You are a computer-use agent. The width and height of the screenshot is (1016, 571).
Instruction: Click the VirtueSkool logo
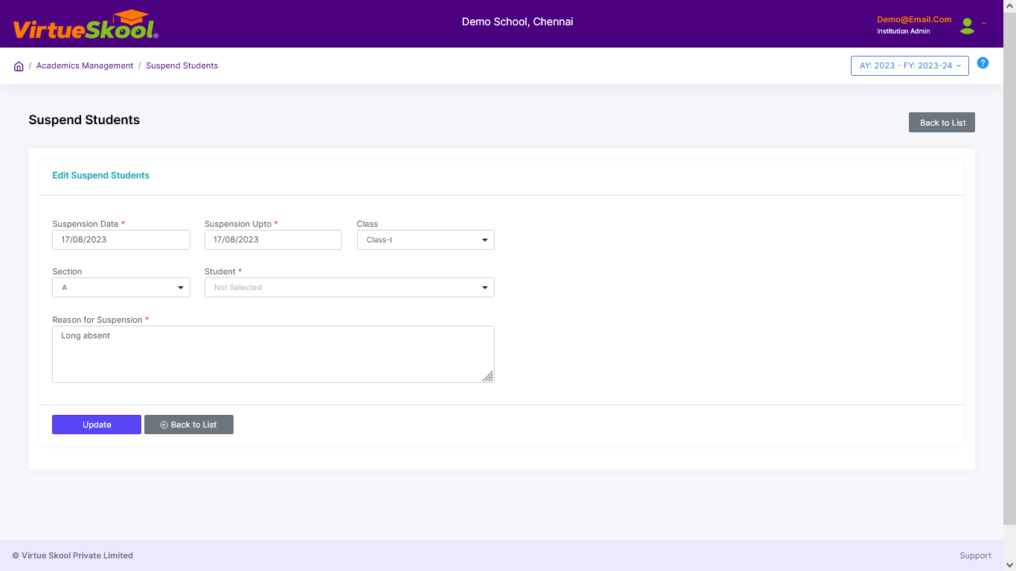[x=86, y=25]
